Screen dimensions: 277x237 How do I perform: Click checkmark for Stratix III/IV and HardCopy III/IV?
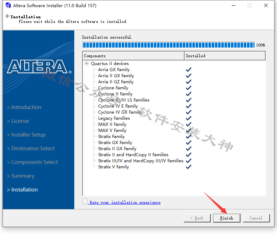coord(188,161)
